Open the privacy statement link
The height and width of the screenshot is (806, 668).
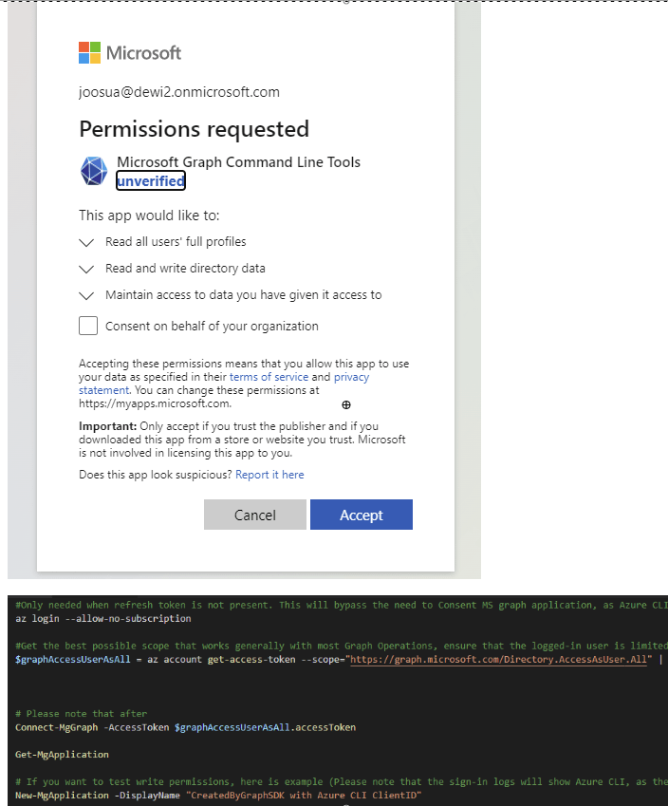[x=351, y=377]
